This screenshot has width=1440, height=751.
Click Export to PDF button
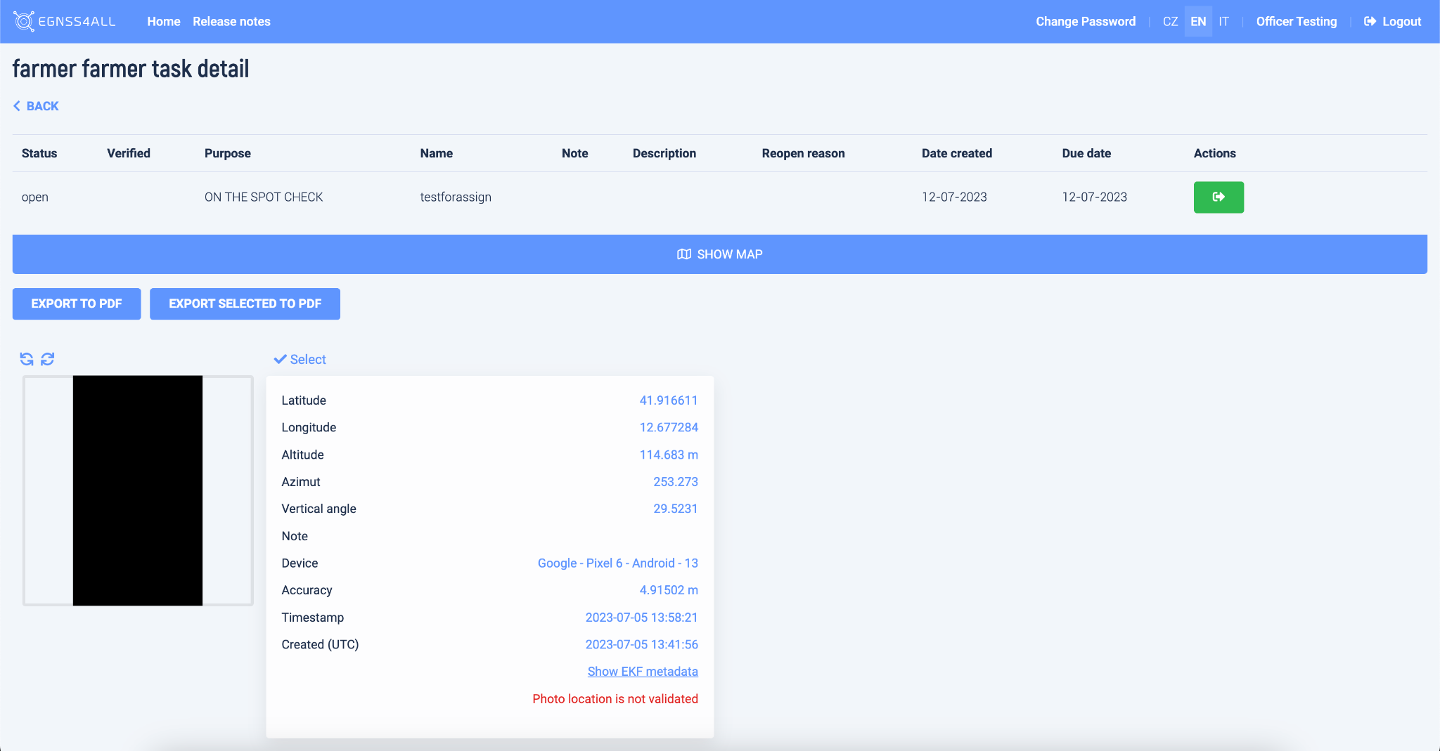point(77,303)
